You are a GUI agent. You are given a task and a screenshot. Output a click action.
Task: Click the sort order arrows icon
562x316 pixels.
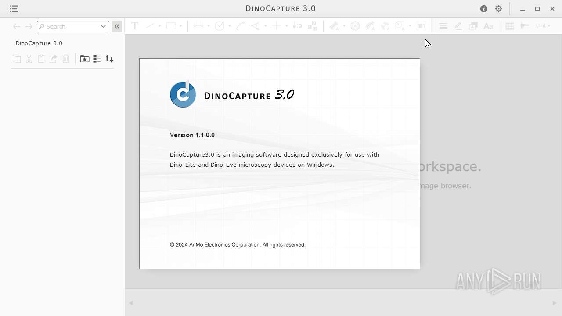[109, 59]
